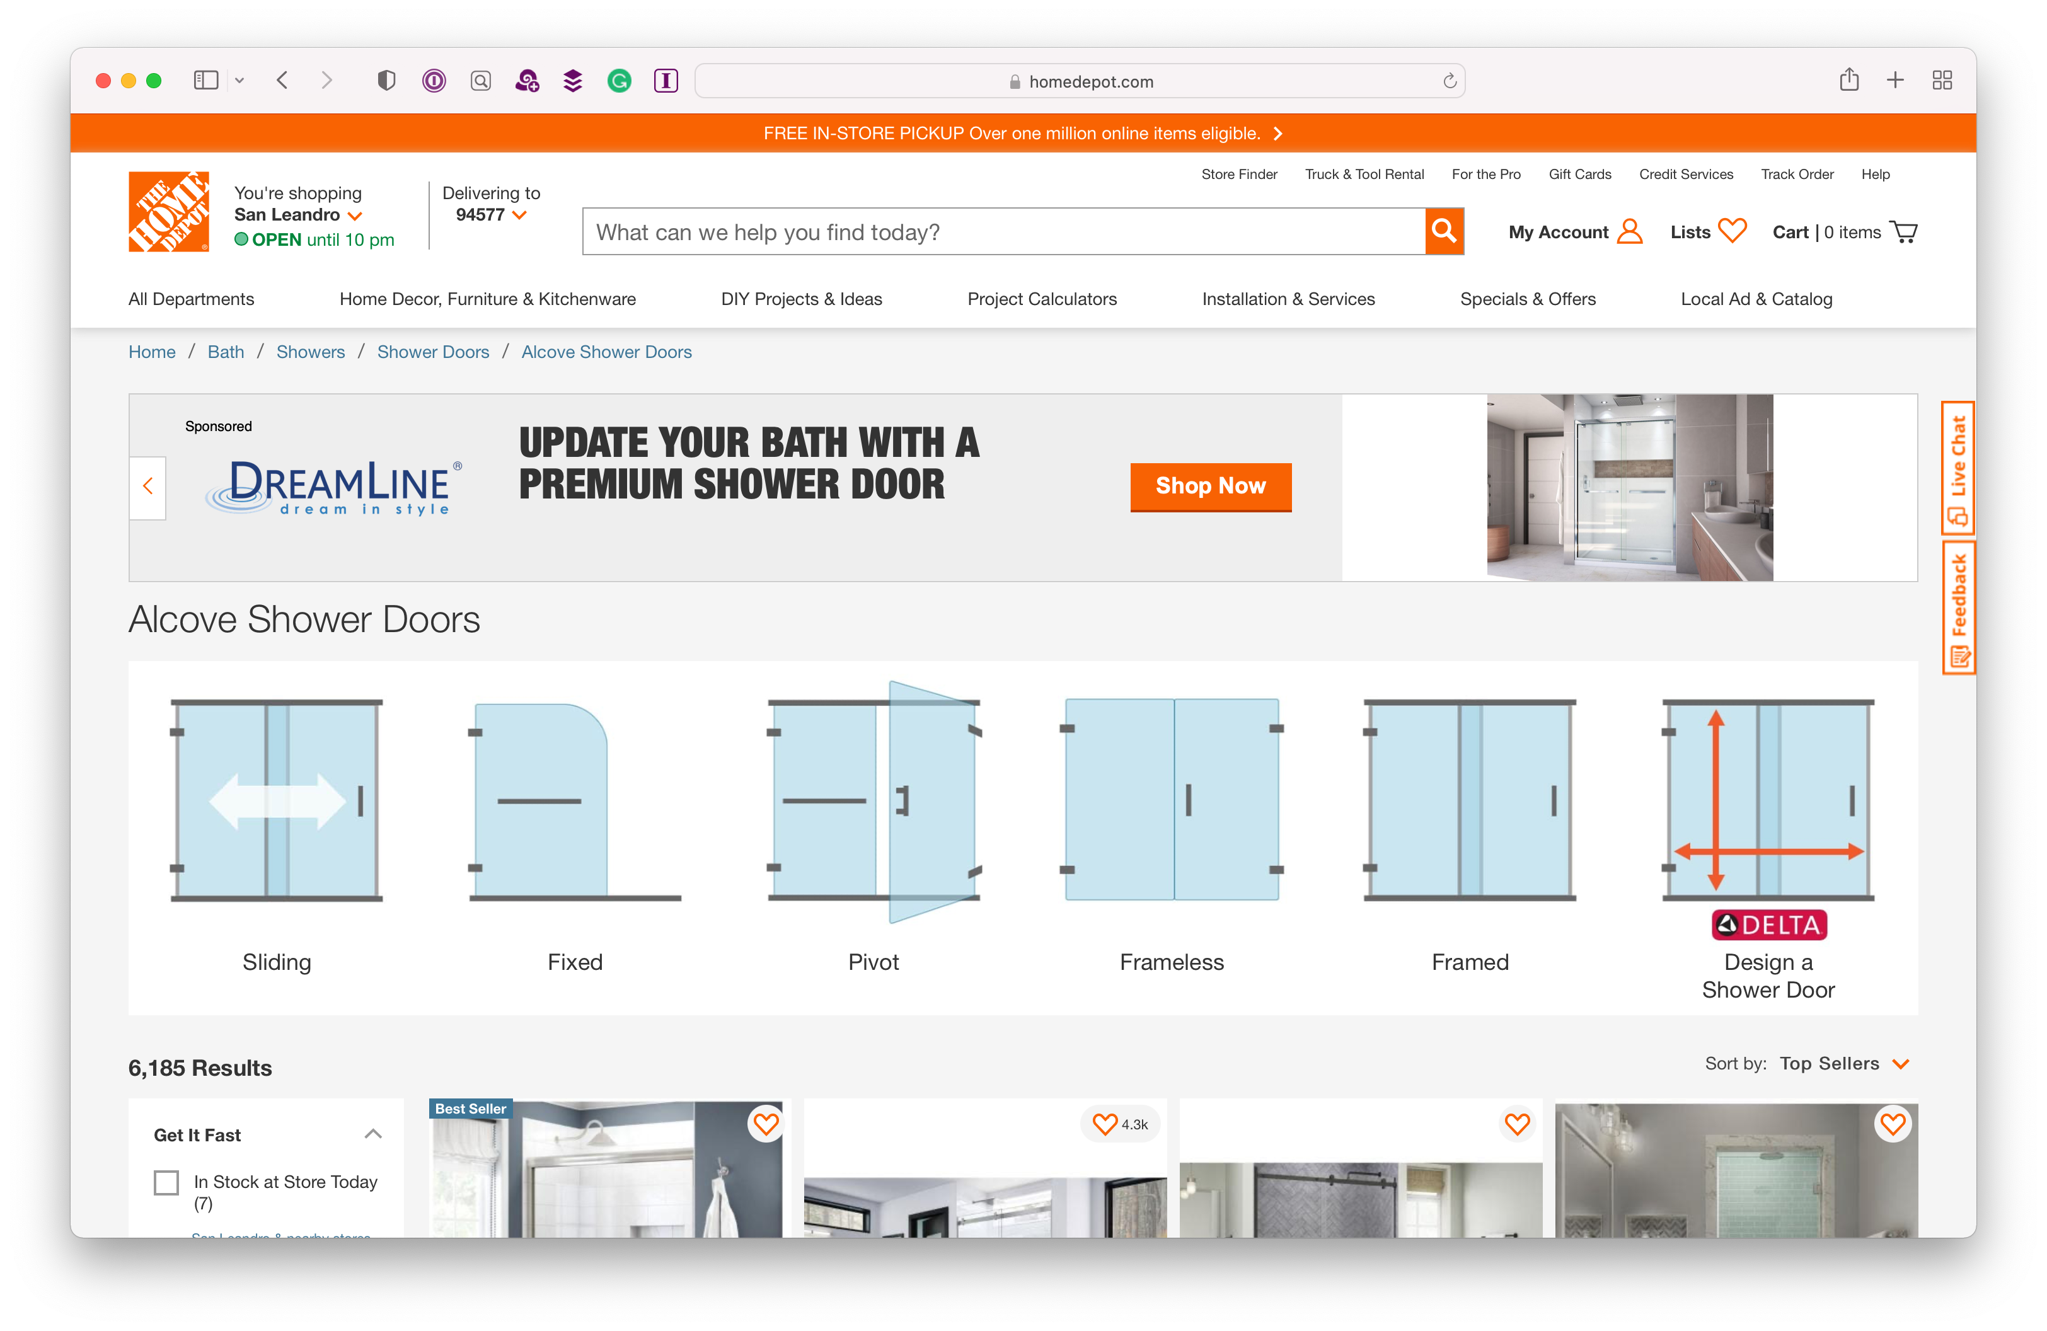
Task: Open Project Calculators menu
Action: [1042, 298]
